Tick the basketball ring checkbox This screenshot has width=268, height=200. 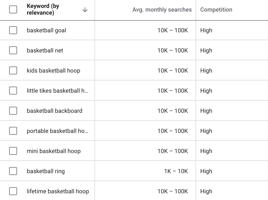point(13,171)
